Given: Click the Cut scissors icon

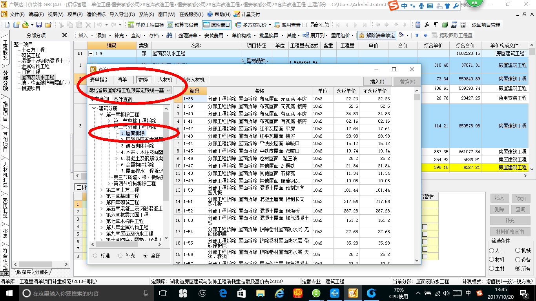Looking at the screenshot, I should point(61,25).
